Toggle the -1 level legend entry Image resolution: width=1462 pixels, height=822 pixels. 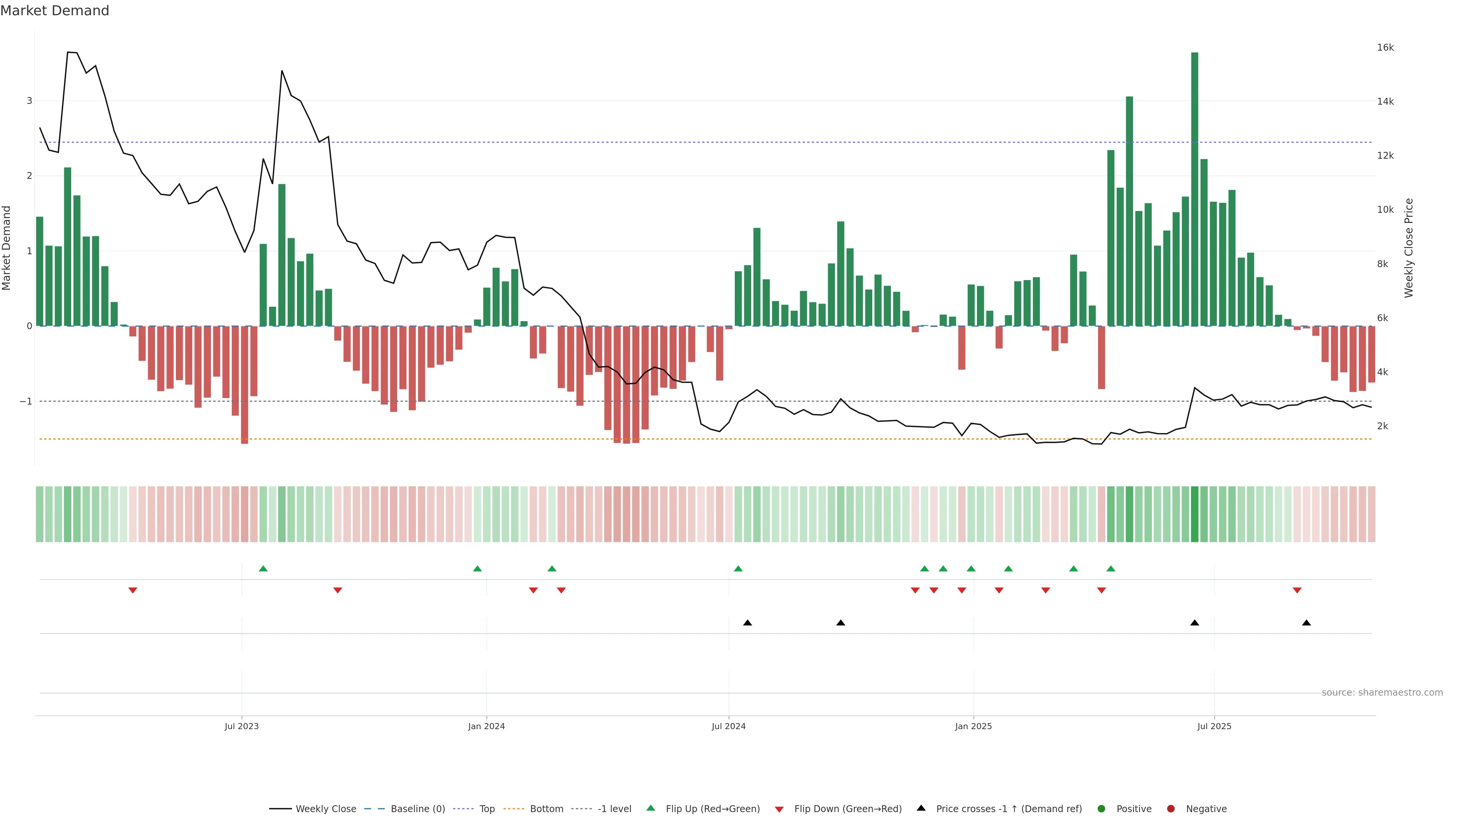[614, 809]
